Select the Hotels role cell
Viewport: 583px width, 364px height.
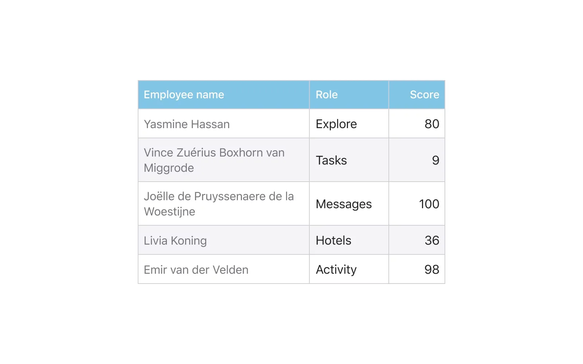[x=349, y=240]
